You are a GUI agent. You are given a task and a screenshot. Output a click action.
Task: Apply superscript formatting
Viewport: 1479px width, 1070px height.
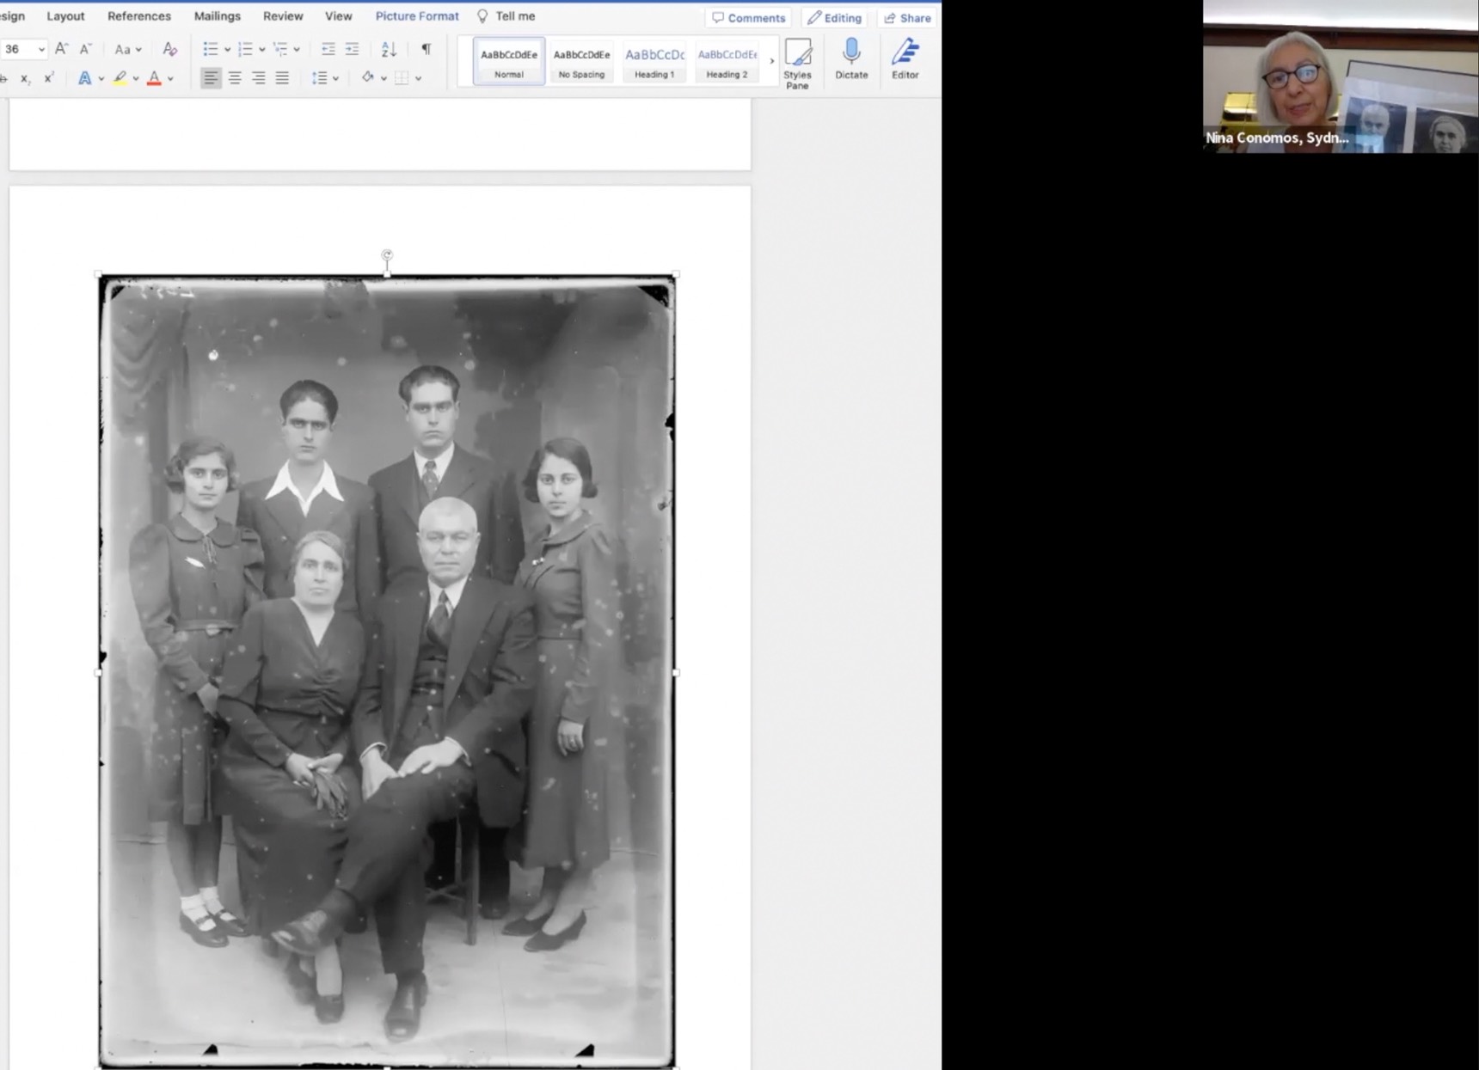[x=49, y=78]
